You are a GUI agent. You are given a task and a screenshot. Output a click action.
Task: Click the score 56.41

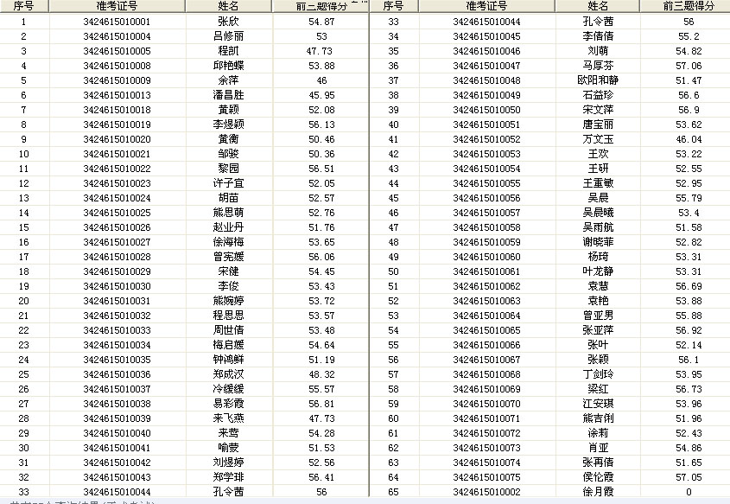[x=321, y=477]
